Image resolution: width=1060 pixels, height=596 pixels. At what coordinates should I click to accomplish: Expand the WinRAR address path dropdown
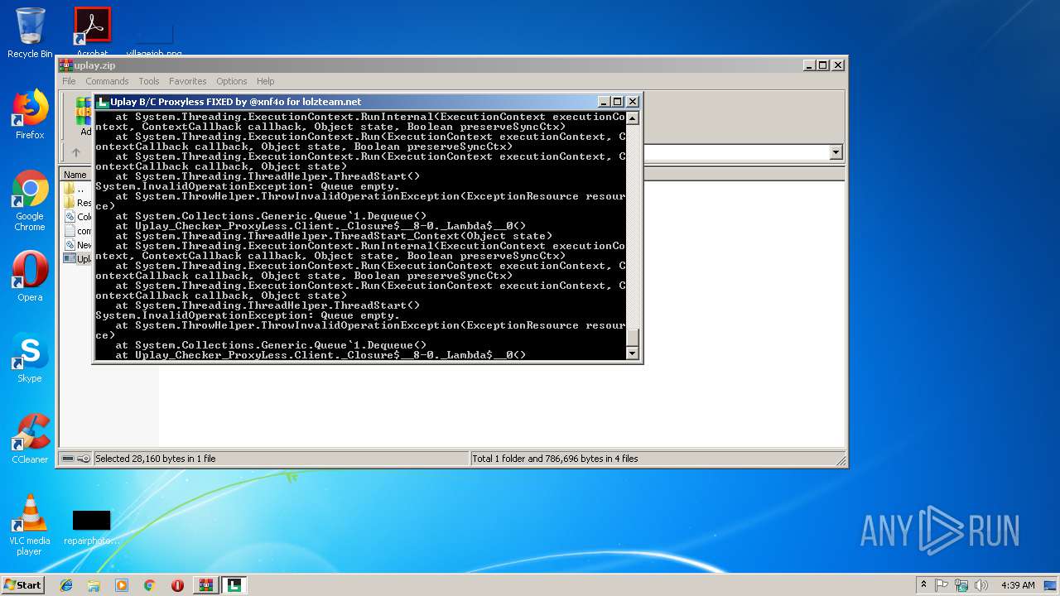pos(836,152)
